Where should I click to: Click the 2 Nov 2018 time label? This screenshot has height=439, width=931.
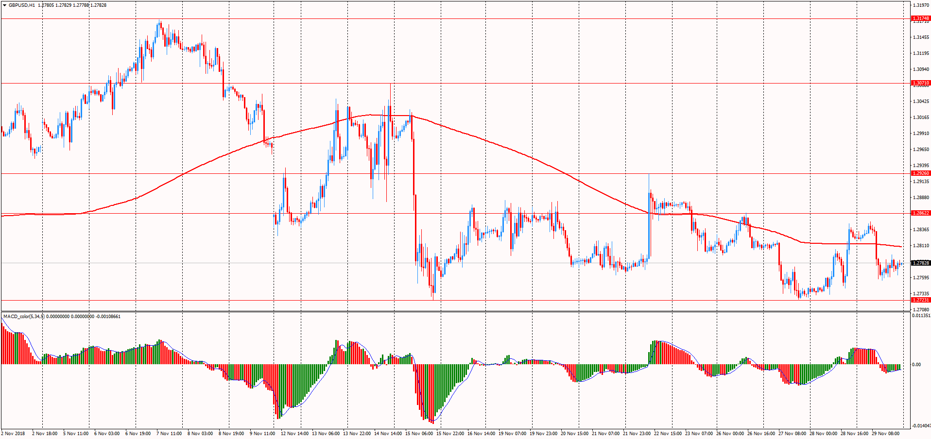click(13, 433)
